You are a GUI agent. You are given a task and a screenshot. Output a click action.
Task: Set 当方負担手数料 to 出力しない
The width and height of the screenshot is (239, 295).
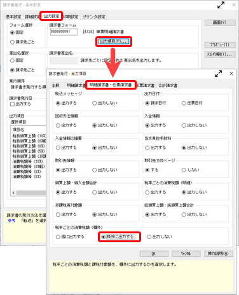click(195, 147)
